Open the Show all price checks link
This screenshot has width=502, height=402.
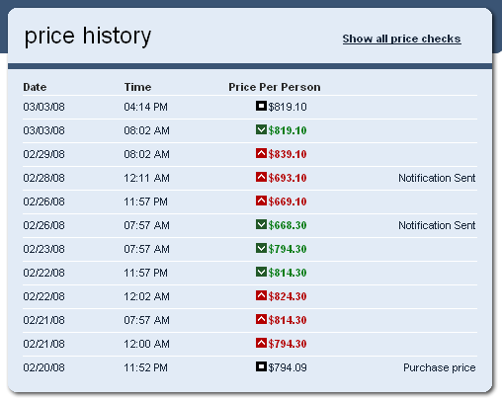click(401, 39)
